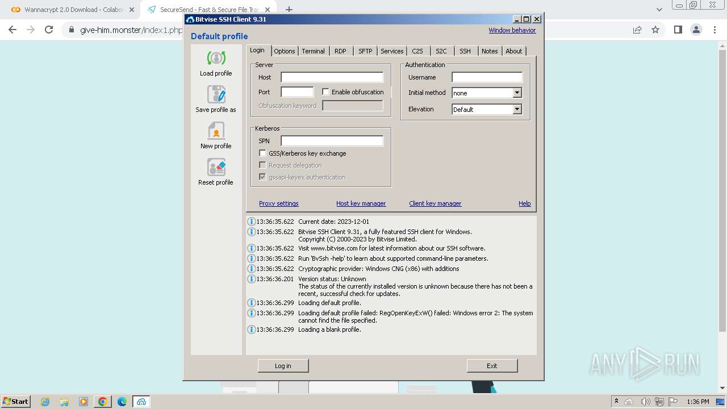Screen dimensions: 727x409
Task: Focus the Username input field
Action: (487, 77)
